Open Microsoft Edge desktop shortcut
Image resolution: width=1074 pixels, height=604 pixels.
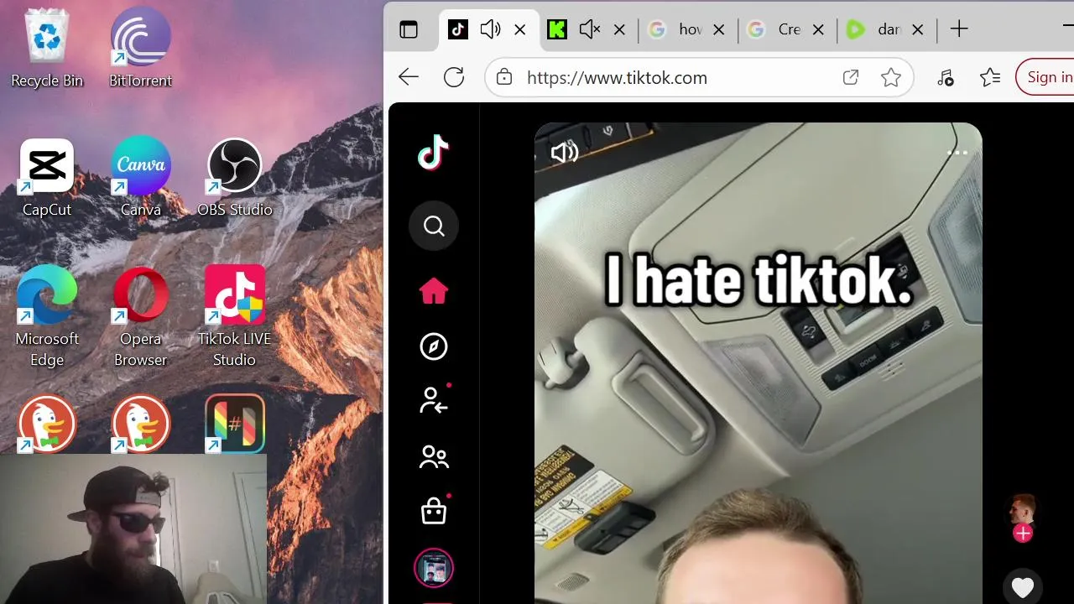[x=47, y=317]
